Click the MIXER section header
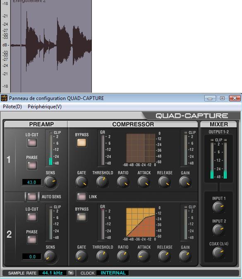This screenshot has height=279, width=242. [x=219, y=124]
